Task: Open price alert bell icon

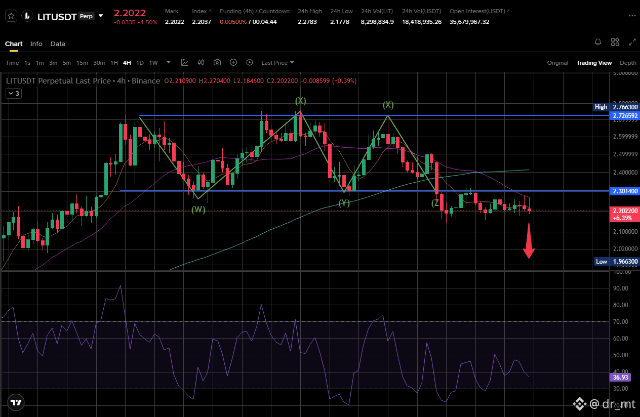Action: 598,42
